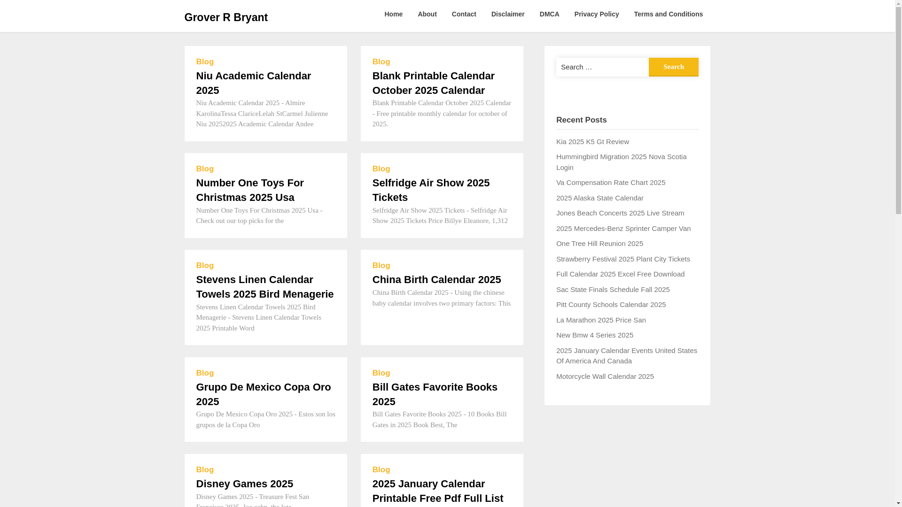This screenshot has width=902, height=507.
Task: Click Blog category above Bill Gates Favorite Books
Action: point(381,373)
